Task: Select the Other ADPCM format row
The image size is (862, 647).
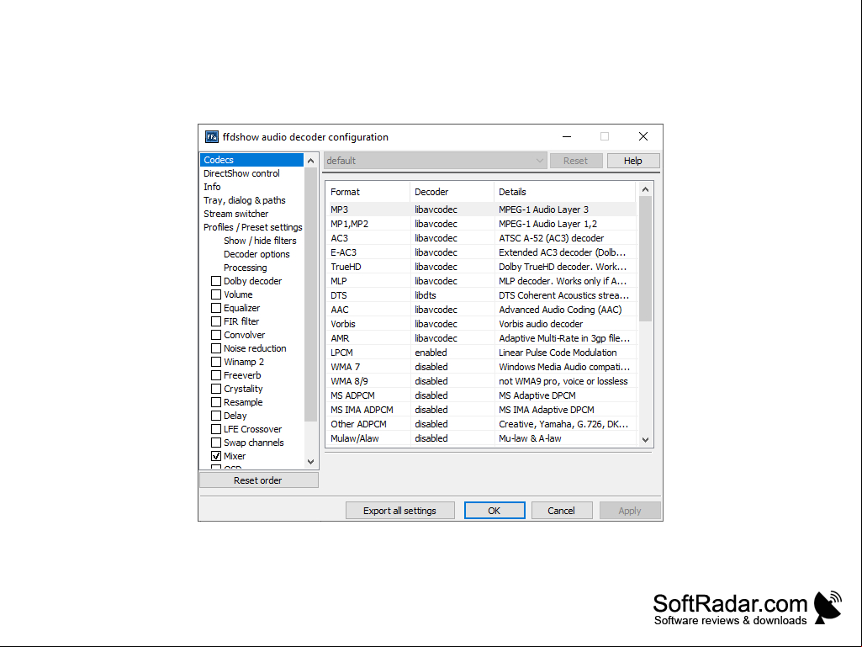Action: [x=481, y=424]
